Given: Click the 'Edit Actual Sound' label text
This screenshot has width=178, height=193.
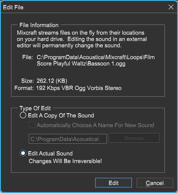Looking at the screenshot, I should [50, 153].
